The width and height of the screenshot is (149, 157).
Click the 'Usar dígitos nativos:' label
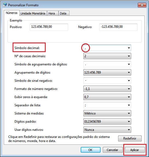point(29,130)
